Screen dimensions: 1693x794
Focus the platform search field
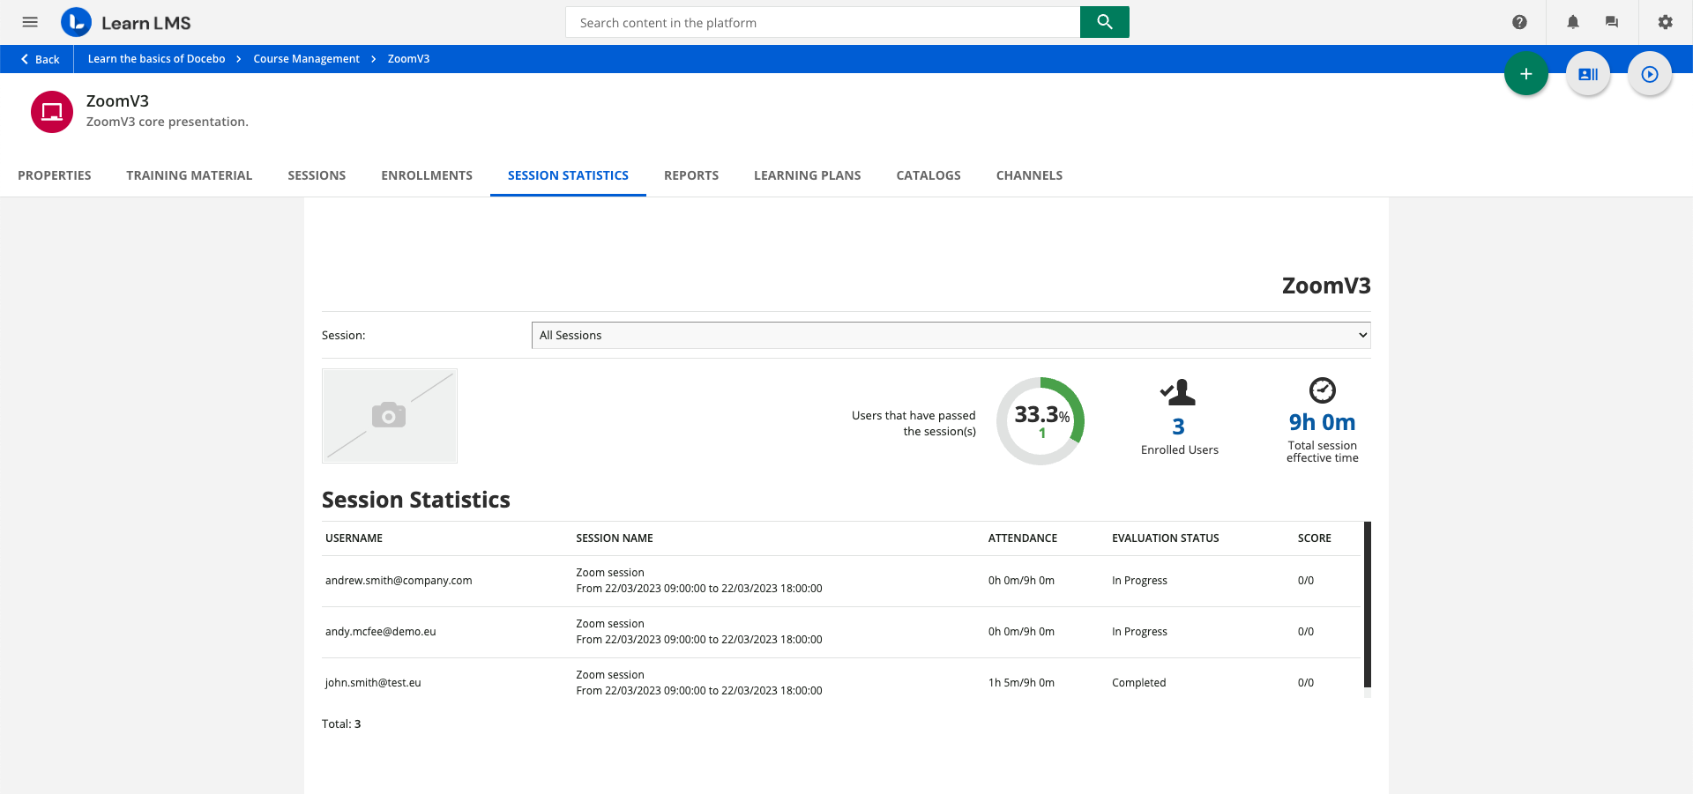click(x=823, y=22)
